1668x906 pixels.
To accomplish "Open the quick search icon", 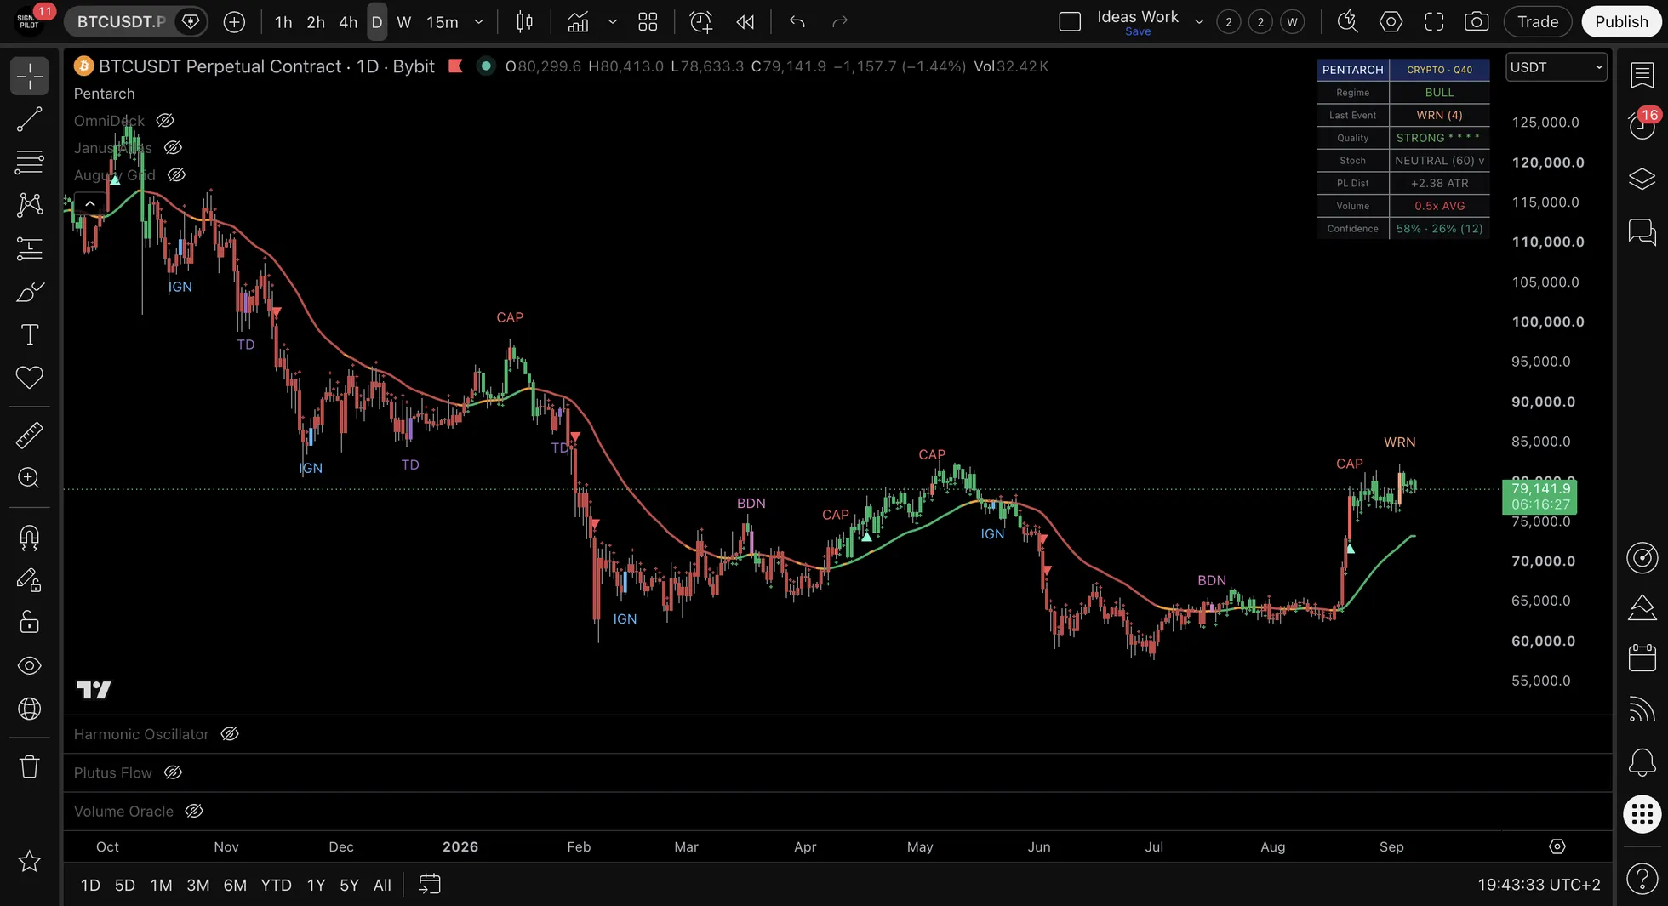I will point(1347,21).
